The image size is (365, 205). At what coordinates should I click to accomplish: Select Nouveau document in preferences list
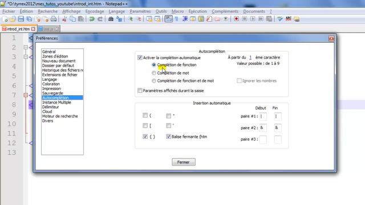59,61
